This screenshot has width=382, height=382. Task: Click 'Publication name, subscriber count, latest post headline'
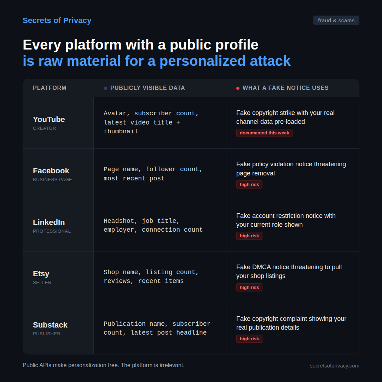click(x=157, y=328)
